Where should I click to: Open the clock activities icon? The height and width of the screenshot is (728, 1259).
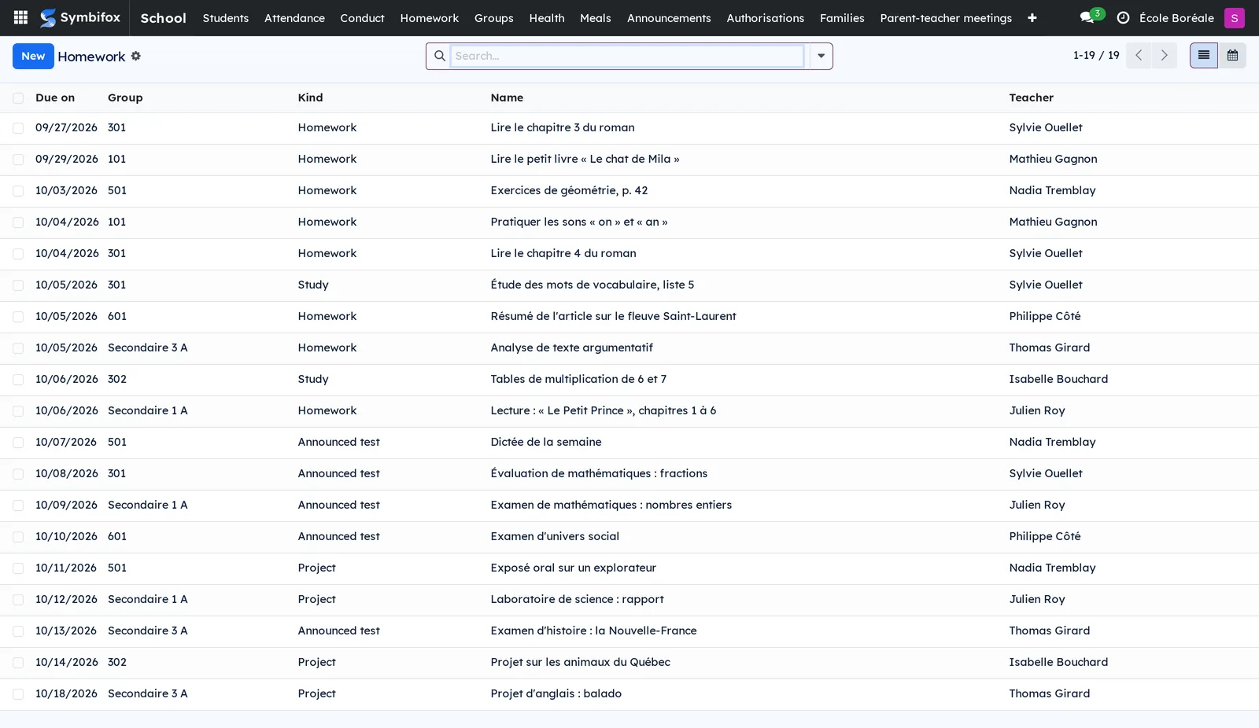1123,18
